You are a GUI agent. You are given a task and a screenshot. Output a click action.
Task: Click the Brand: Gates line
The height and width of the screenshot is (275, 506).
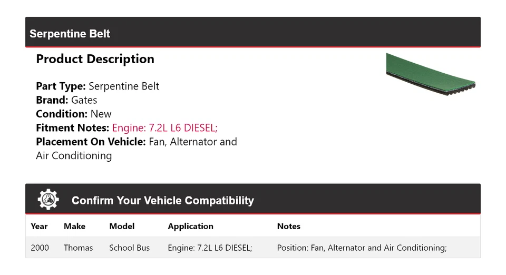coord(66,100)
